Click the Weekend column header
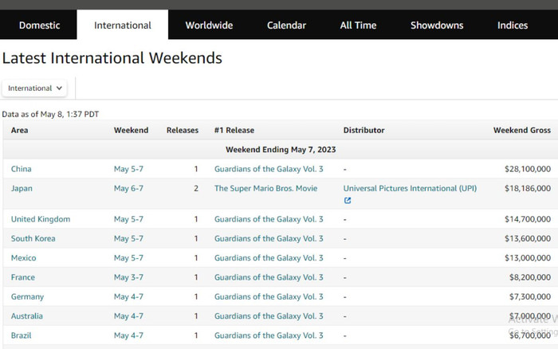The height and width of the screenshot is (349, 558). (x=131, y=130)
